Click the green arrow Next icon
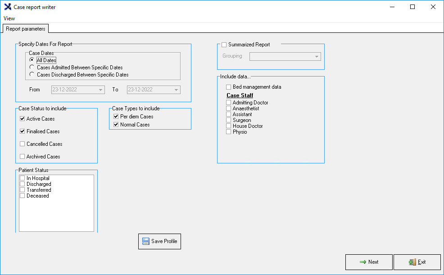Screen dimensions: 444x275 [x=362, y=262]
